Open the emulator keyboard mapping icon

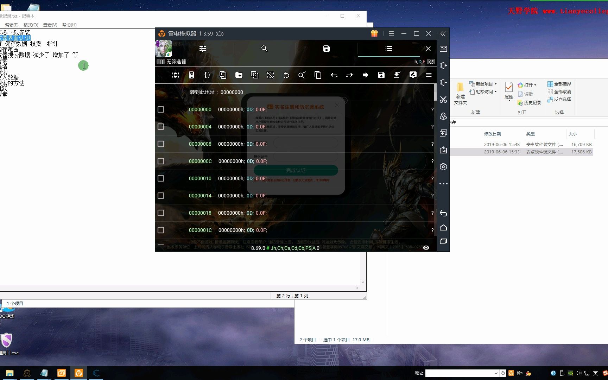click(x=443, y=49)
